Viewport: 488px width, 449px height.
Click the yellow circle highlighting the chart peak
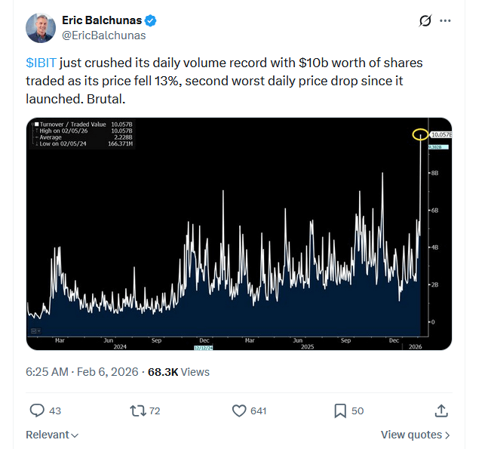(x=420, y=135)
